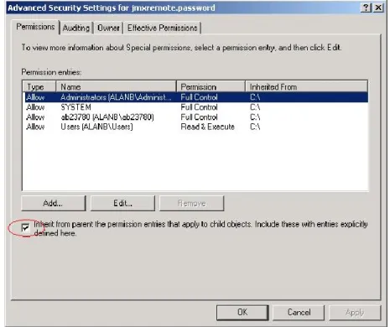Switch to the Permissions tab
390x327 pixels.
(x=35, y=27)
